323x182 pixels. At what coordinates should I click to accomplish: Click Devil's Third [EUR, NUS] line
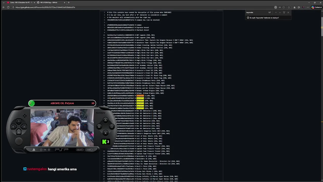coord(132,166)
